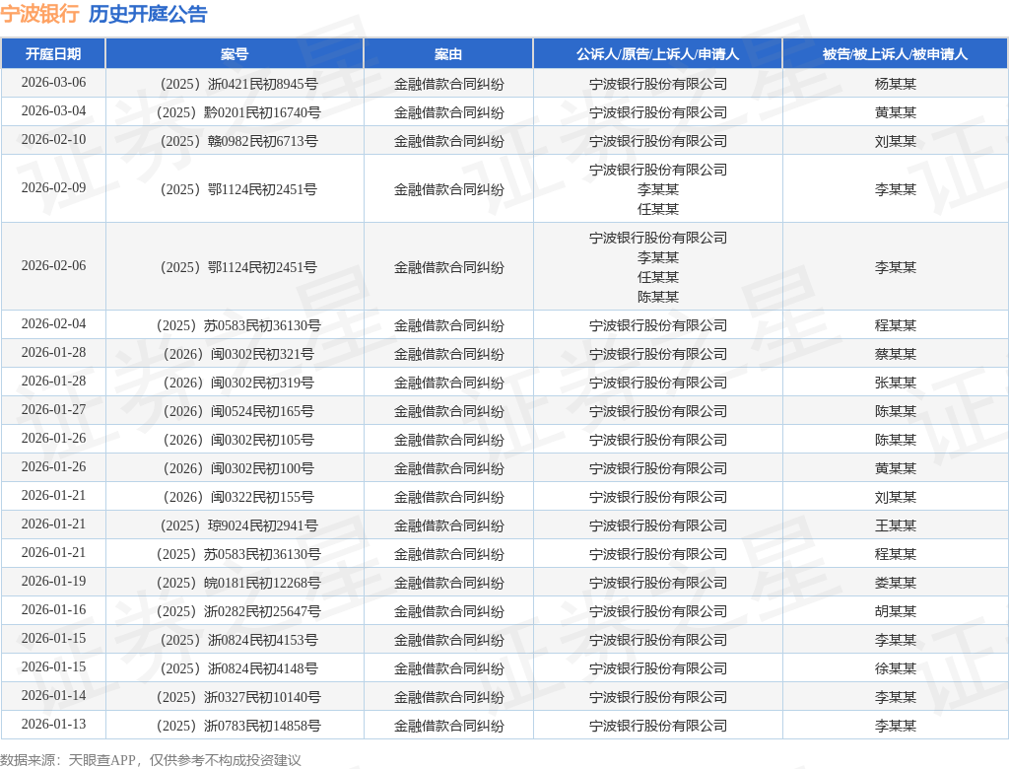Screen dimensions: 1009x769
Task: Click defendant 徐某某
Action: [x=895, y=668]
